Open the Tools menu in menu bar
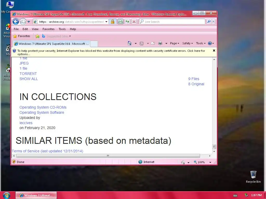Image resolution: width=266 pixels, height=199 pixels. click(x=62, y=29)
